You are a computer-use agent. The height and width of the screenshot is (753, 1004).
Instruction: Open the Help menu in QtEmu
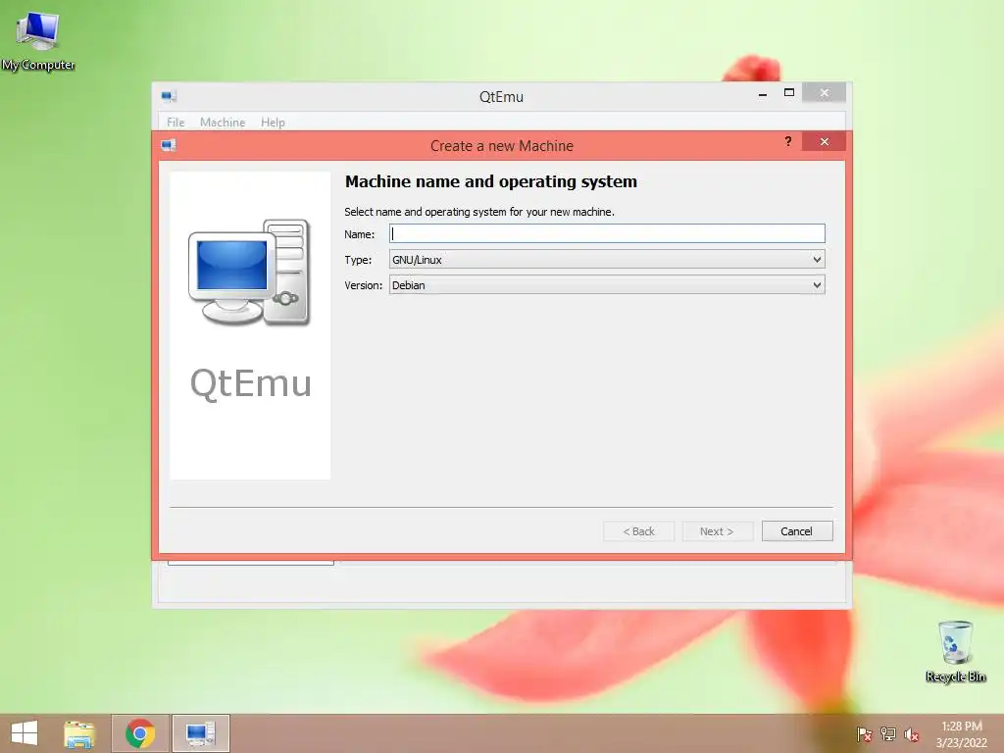(x=273, y=123)
